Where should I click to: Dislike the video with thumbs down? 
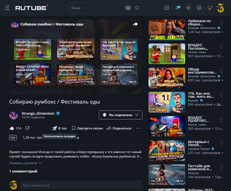[x=27, y=128]
